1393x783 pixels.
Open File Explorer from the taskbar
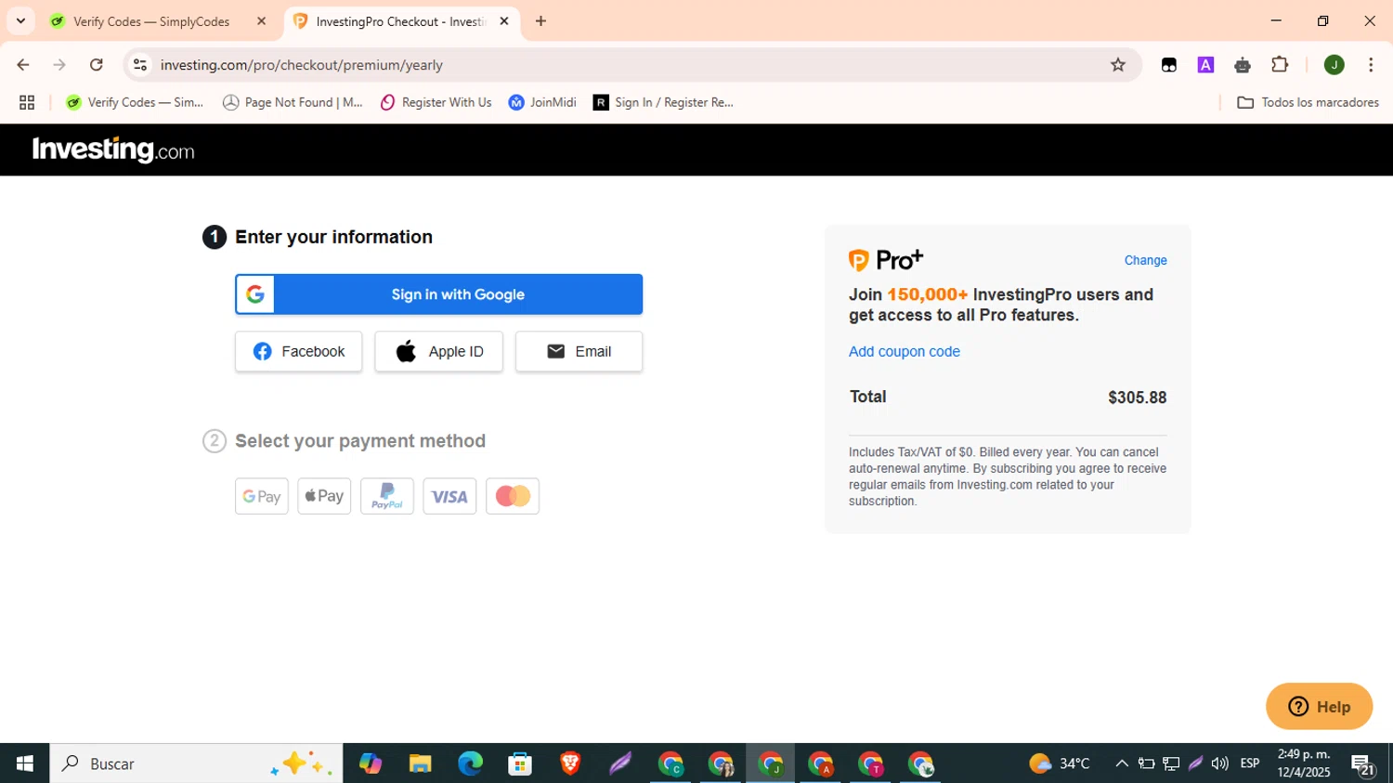coord(420,763)
